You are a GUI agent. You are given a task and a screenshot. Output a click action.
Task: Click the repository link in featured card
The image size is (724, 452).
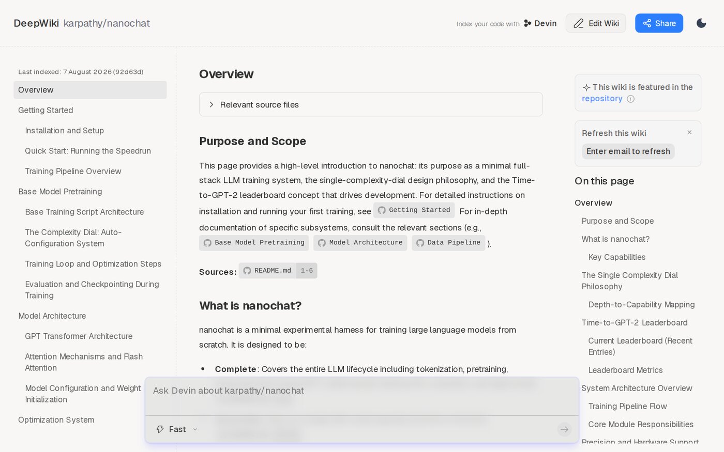coord(602,99)
